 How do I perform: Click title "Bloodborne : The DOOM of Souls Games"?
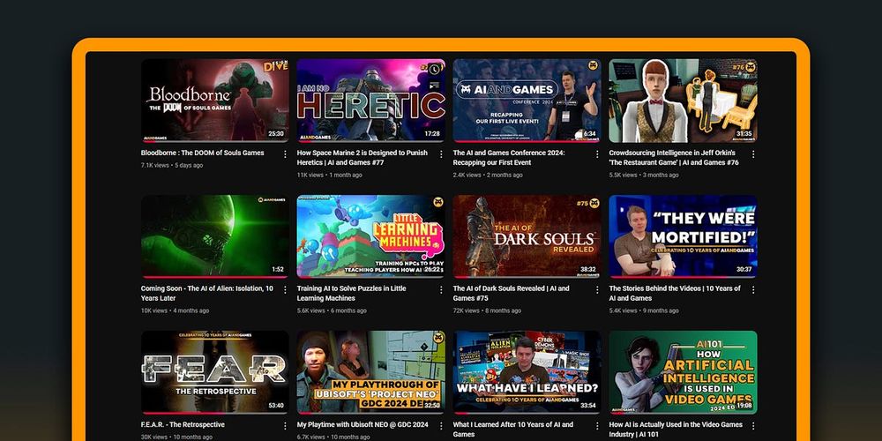(x=203, y=153)
